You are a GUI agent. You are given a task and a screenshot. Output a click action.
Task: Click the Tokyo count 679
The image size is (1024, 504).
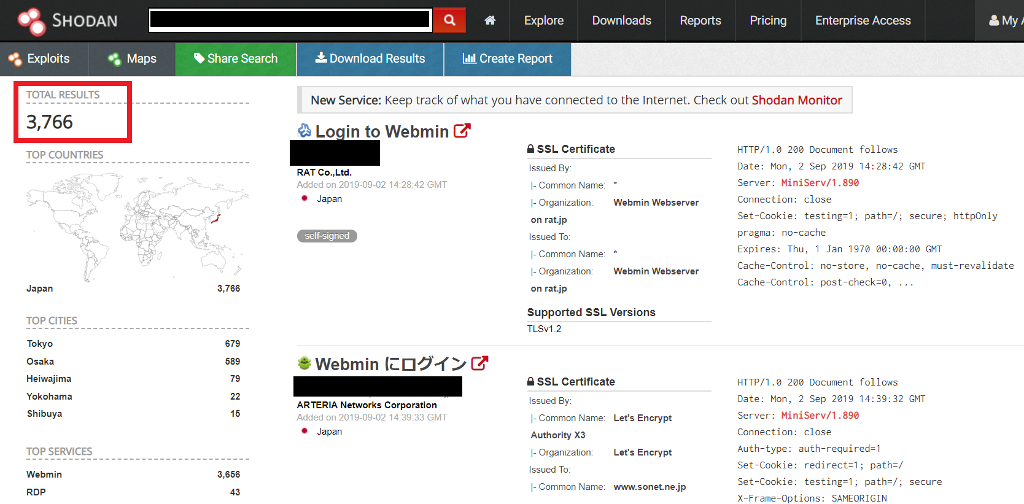233,344
